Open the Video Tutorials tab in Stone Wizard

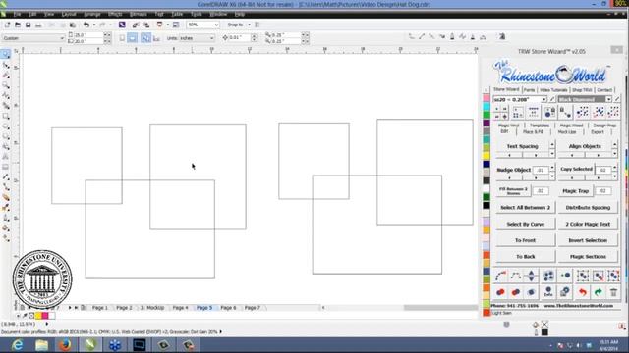(x=553, y=89)
